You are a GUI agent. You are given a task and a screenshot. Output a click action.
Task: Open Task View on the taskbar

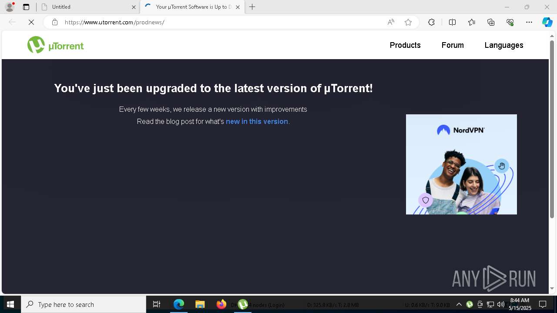[157, 304]
